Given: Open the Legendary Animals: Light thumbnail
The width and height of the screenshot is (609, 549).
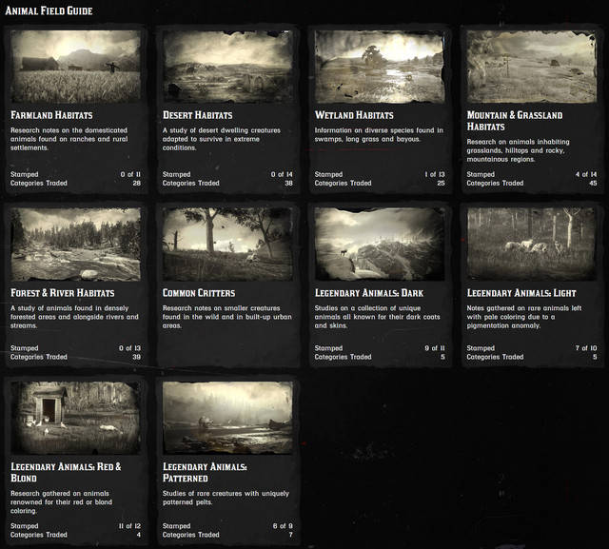Looking at the screenshot, I should coord(532,245).
